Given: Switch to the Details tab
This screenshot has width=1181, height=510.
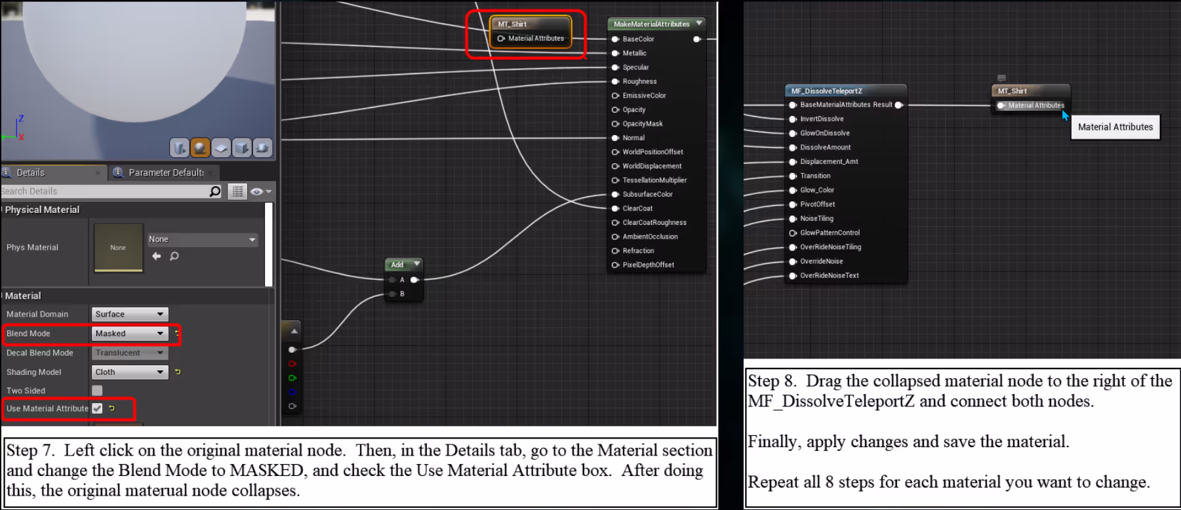Looking at the screenshot, I should coord(52,172).
